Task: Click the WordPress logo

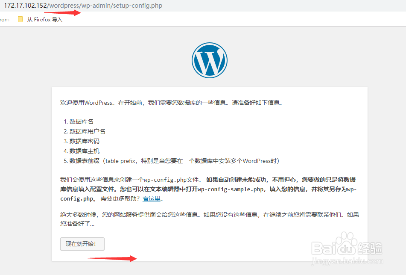Action: pos(210,60)
